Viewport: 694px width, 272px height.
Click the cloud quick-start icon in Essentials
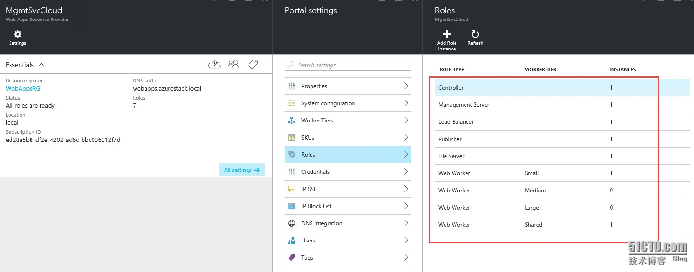[x=215, y=64]
